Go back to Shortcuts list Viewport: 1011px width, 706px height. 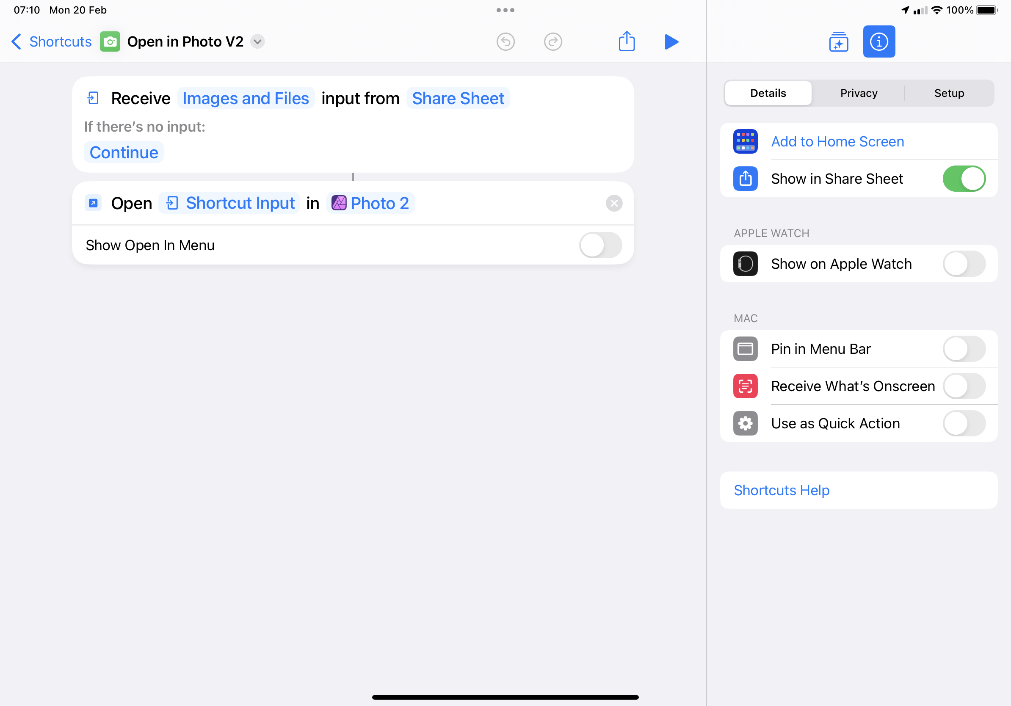coord(51,42)
